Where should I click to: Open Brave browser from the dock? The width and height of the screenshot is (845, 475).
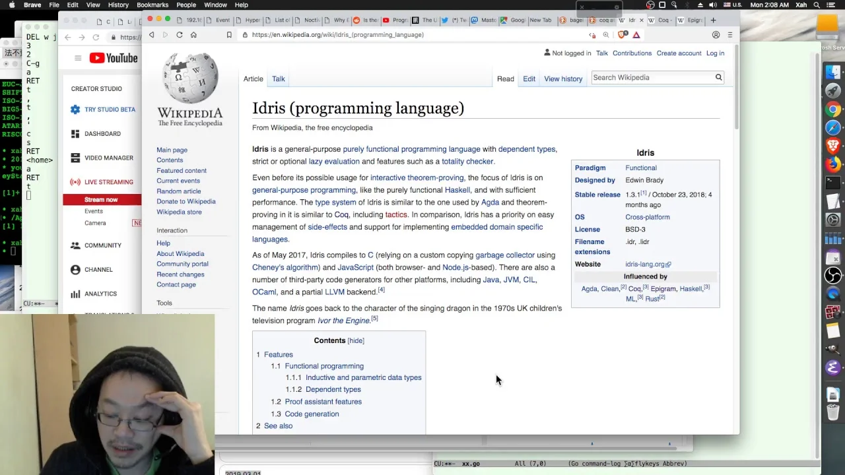pyautogui.click(x=833, y=146)
